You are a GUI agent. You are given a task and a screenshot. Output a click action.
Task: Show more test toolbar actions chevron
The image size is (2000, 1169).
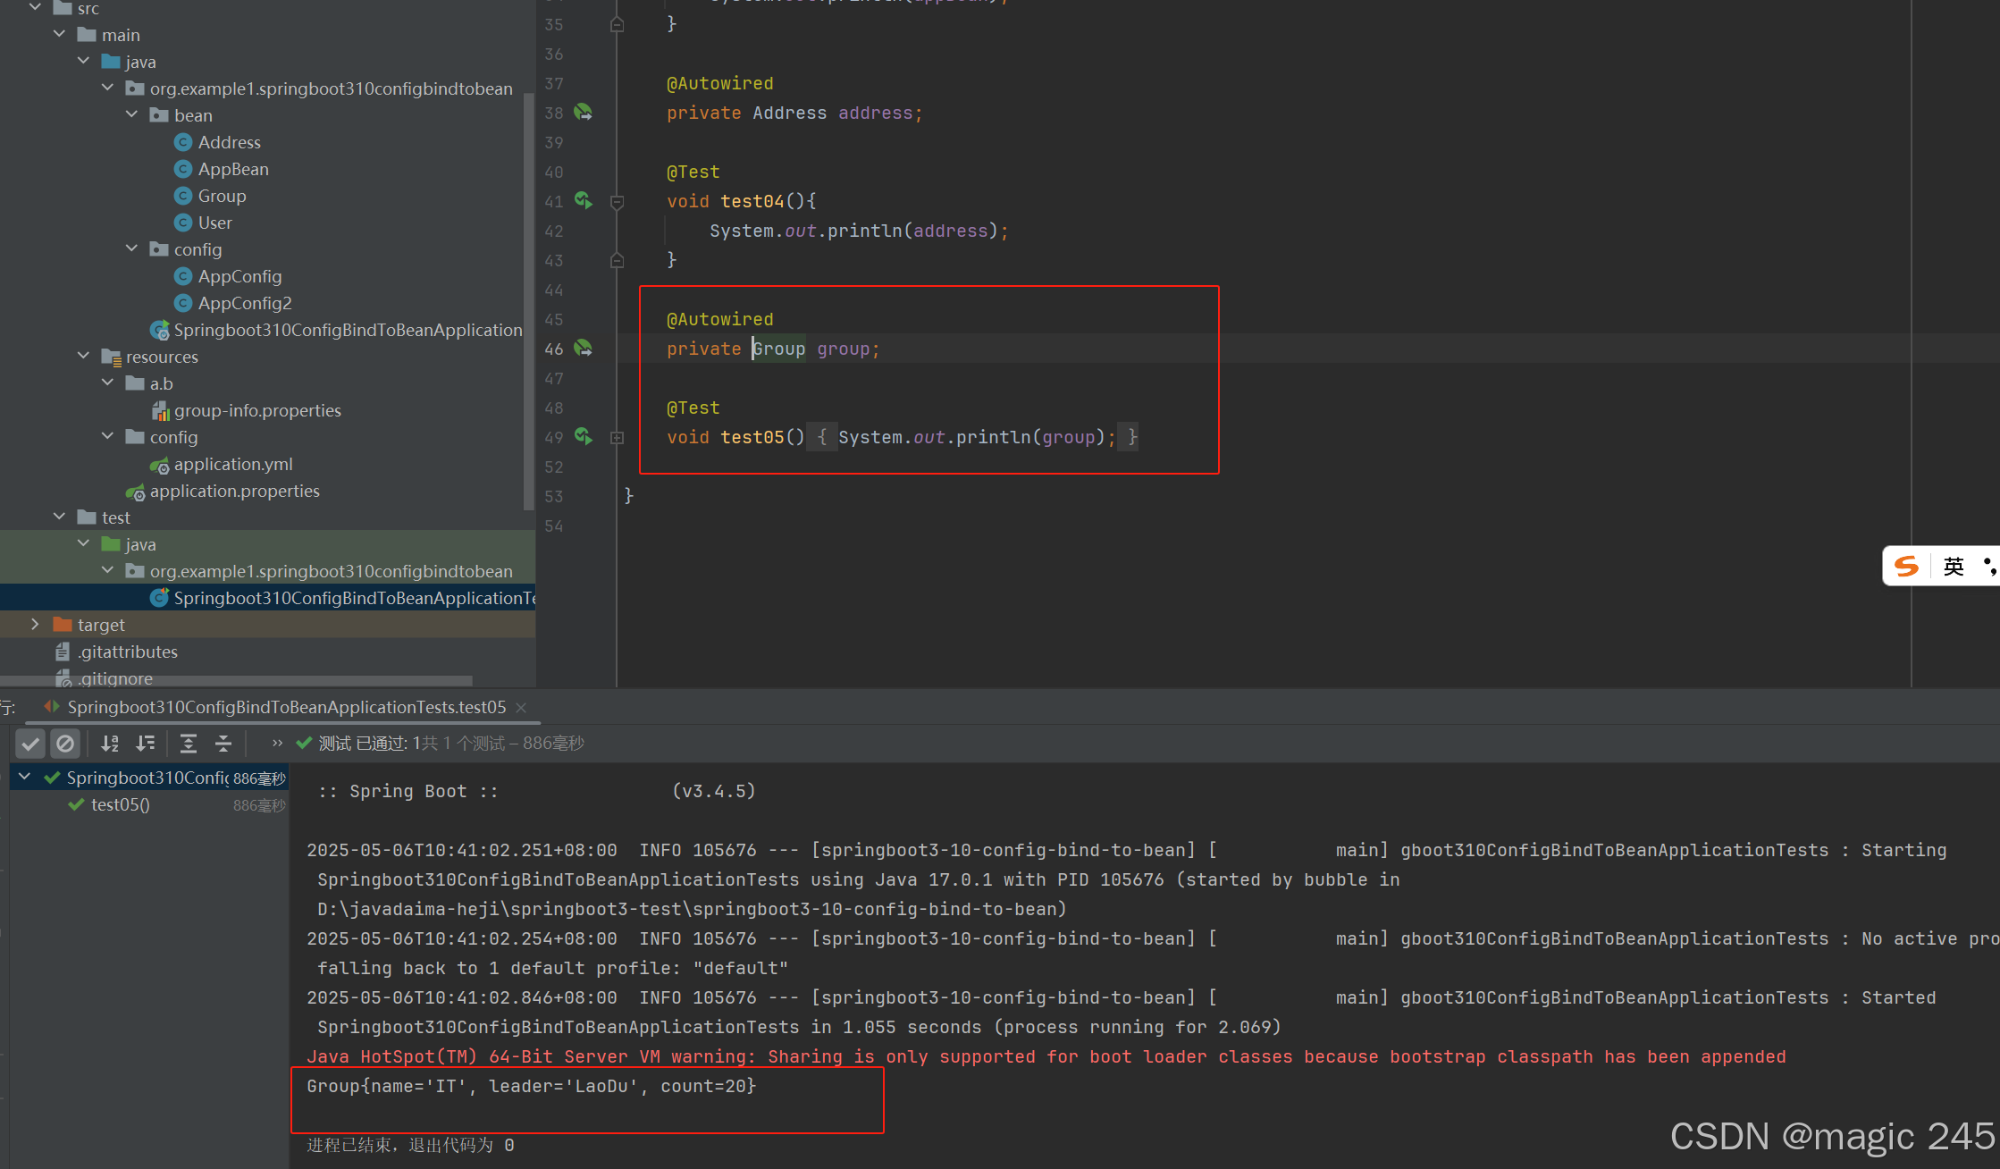point(277,743)
